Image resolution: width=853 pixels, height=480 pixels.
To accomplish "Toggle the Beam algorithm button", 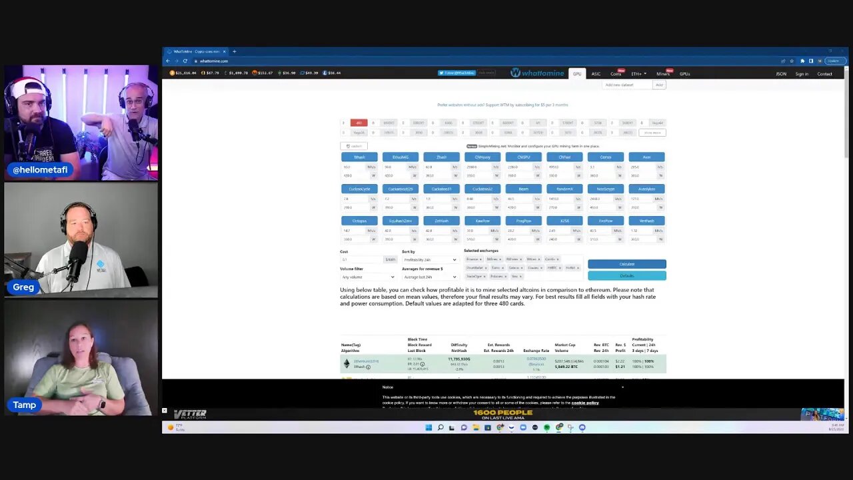I will pos(523,189).
